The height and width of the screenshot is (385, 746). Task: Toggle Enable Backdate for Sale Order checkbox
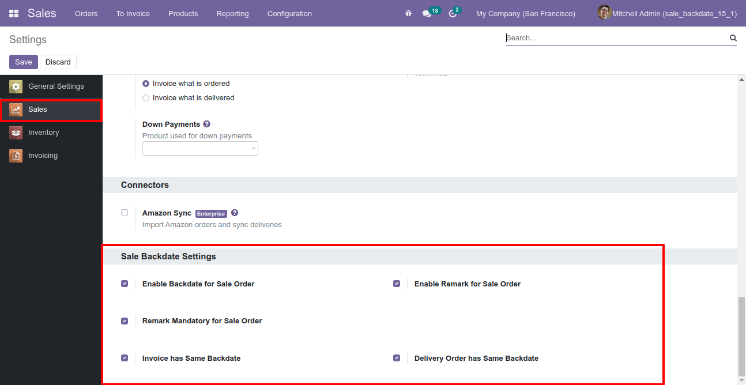pos(125,284)
